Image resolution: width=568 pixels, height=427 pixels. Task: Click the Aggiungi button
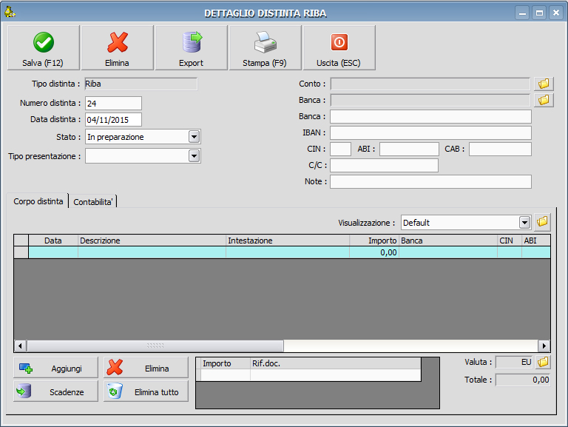point(55,368)
